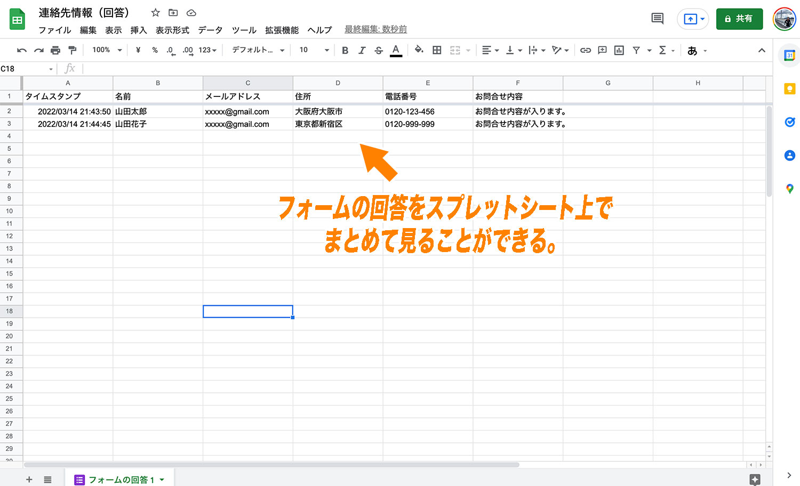The image size is (800, 486).
Task: Select the paint format roller tool
Action: click(72, 50)
